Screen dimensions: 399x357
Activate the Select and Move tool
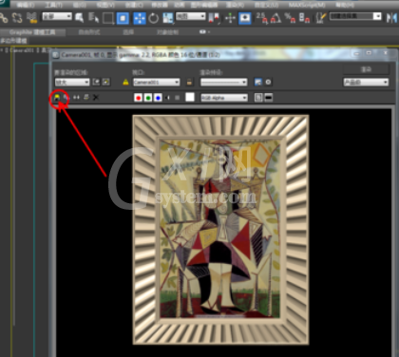pos(140,18)
